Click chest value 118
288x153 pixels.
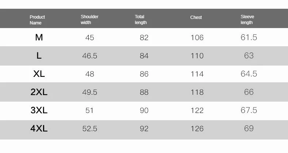(x=197, y=92)
